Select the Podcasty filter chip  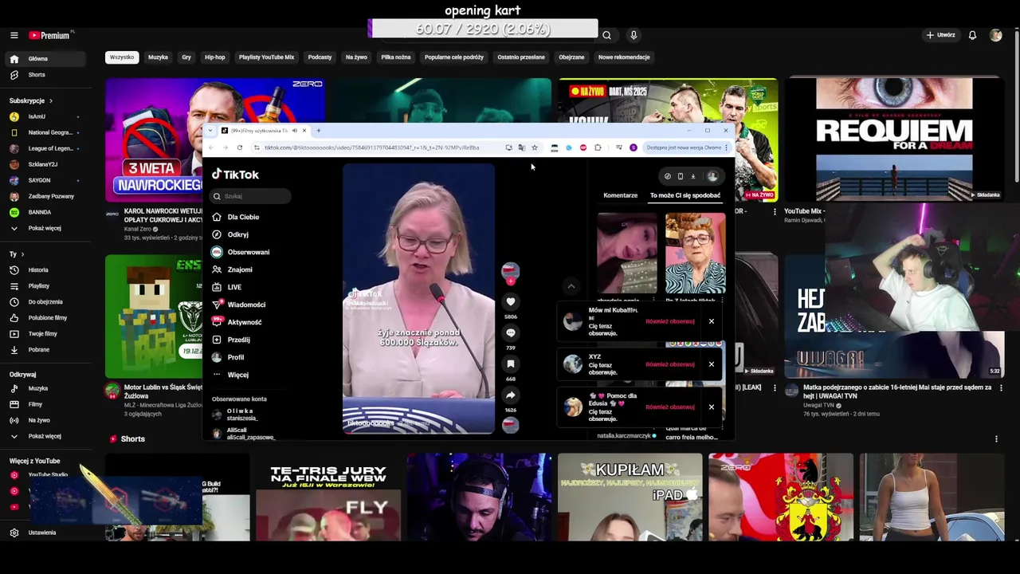320,57
